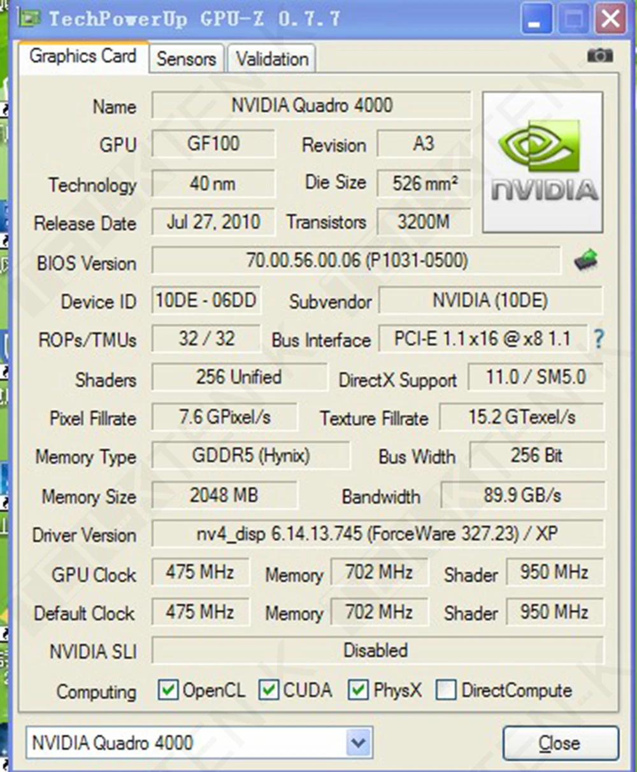Click the NVIDIA Quadro 4000 combo box

click(199, 743)
